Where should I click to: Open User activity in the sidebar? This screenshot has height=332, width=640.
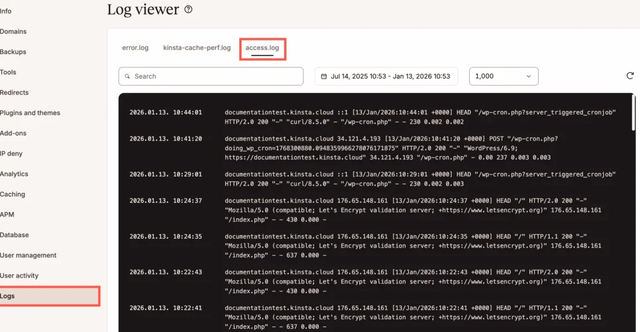19,276
